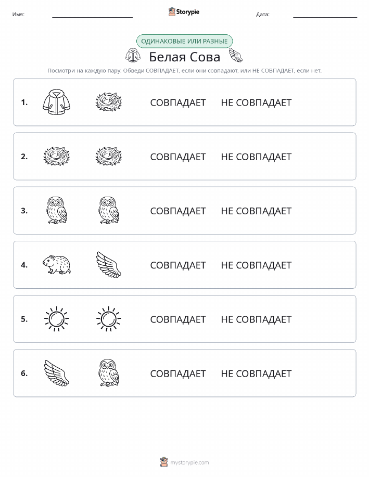This screenshot has height=477, width=369.
Task: Click the first sun icon in row 5
Action: coord(57,319)
